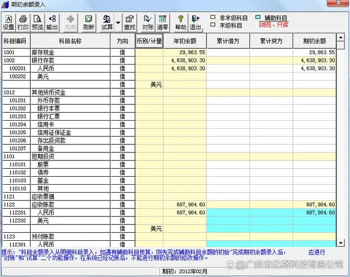Viewport: 350px width, 277px height.
Task: Click the 累计贷方 column header
Action: point(271,41)
